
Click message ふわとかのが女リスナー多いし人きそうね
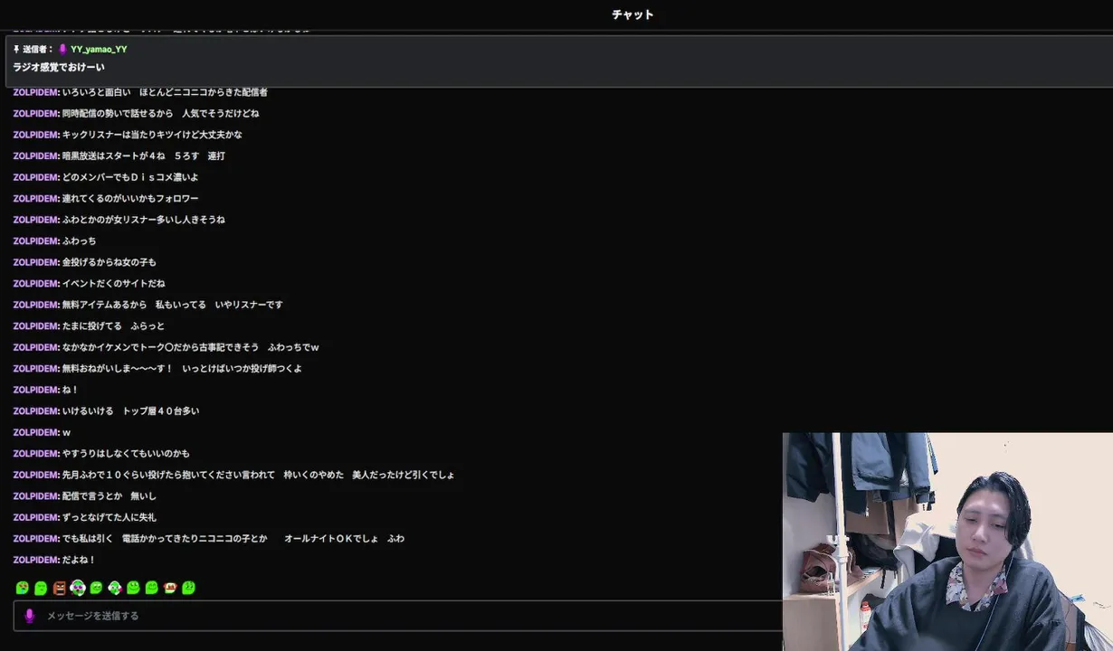coord(144,220)
